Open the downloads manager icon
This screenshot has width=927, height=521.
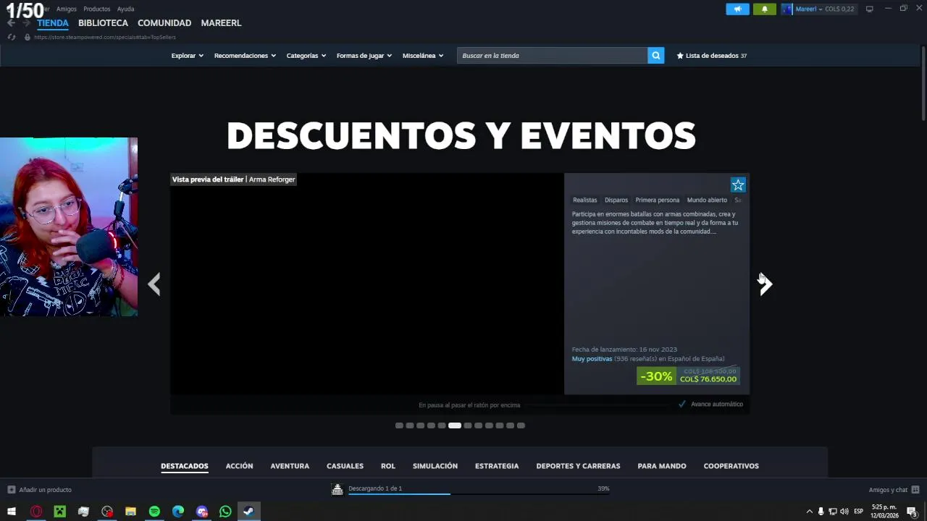click(x=337, y=490)
